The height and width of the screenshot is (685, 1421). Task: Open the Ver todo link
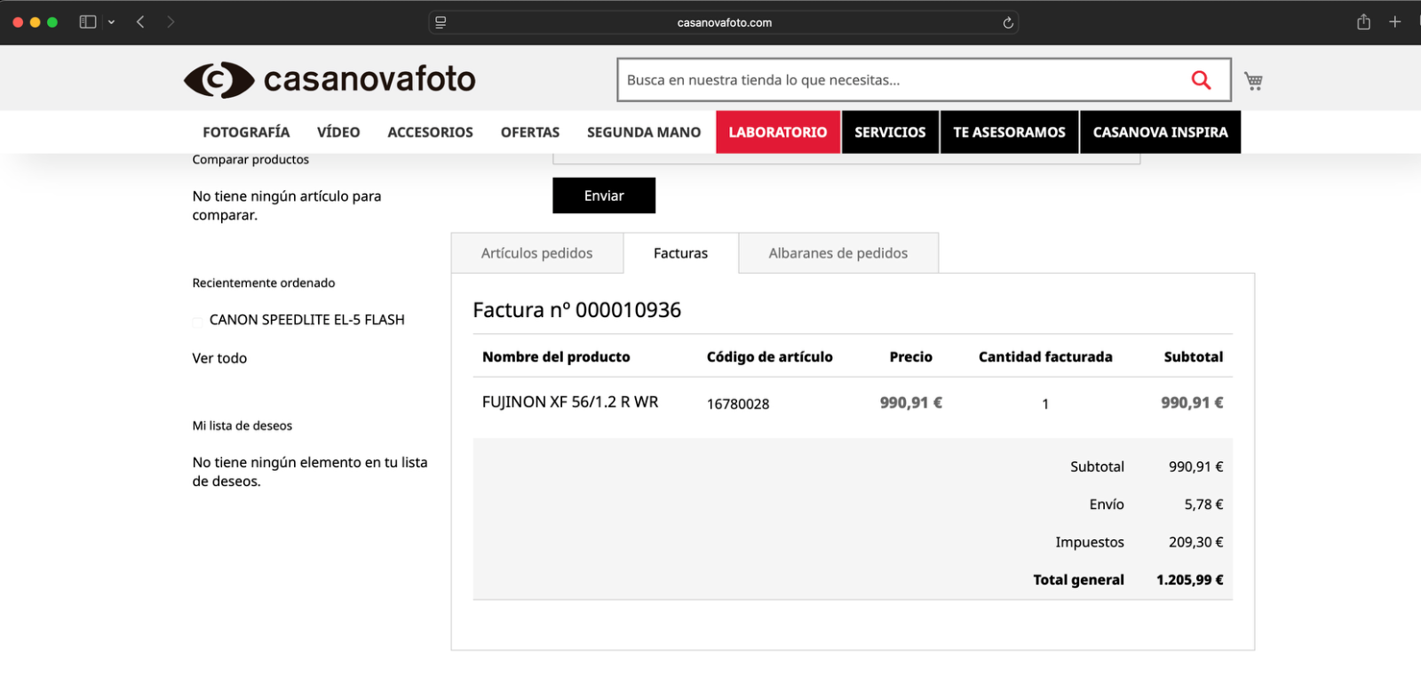219,358
